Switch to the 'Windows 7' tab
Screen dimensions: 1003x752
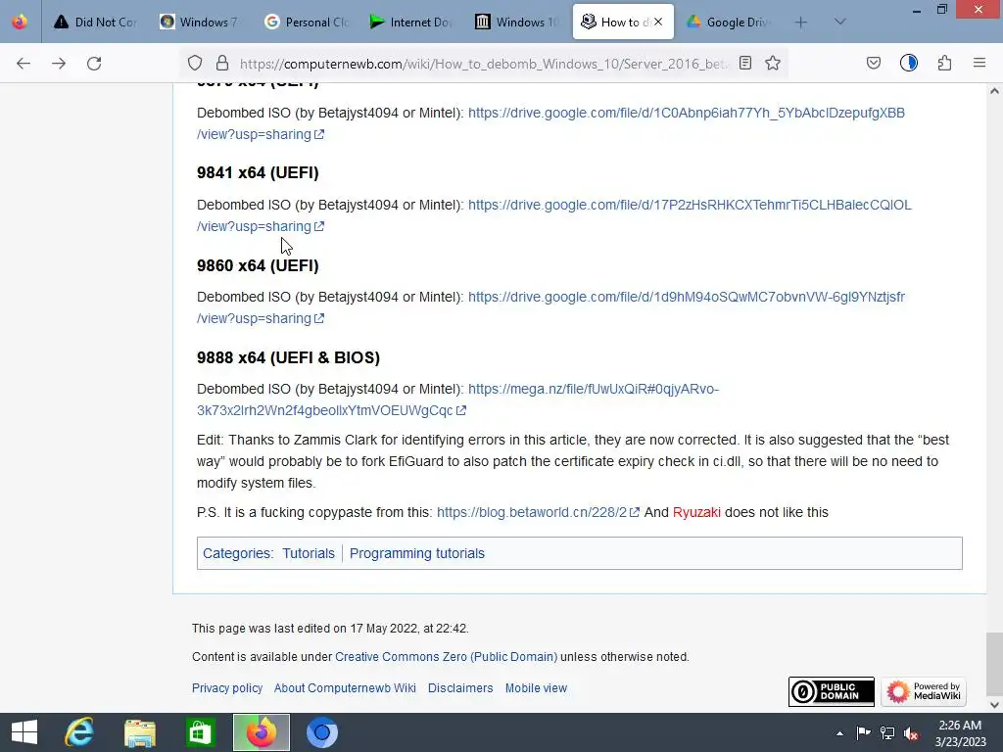click(x=200, y=23)
